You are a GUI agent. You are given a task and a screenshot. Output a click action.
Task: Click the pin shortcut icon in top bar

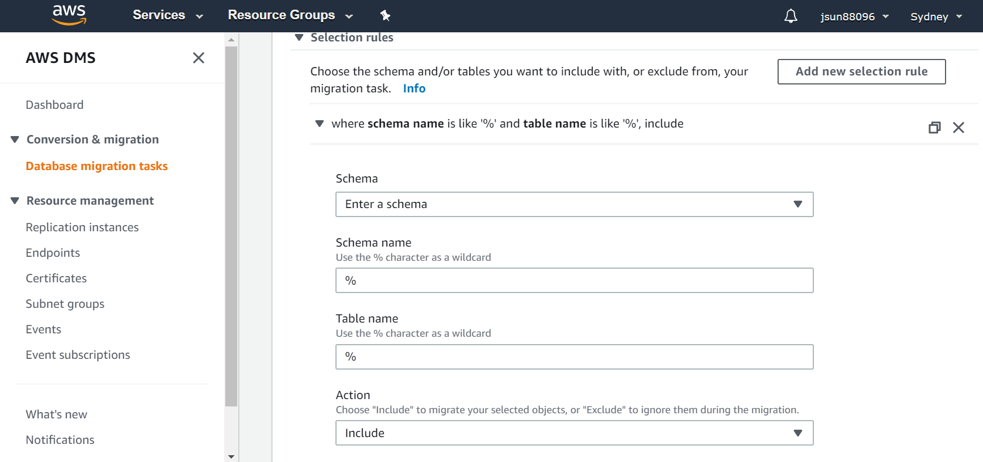pyautogui.click(x=385, y=15)
